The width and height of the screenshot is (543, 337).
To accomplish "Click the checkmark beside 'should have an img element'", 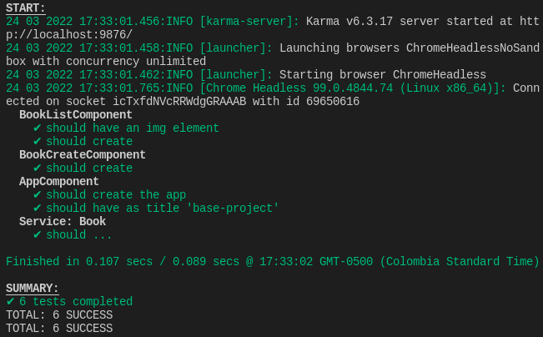I will (37, 128).
